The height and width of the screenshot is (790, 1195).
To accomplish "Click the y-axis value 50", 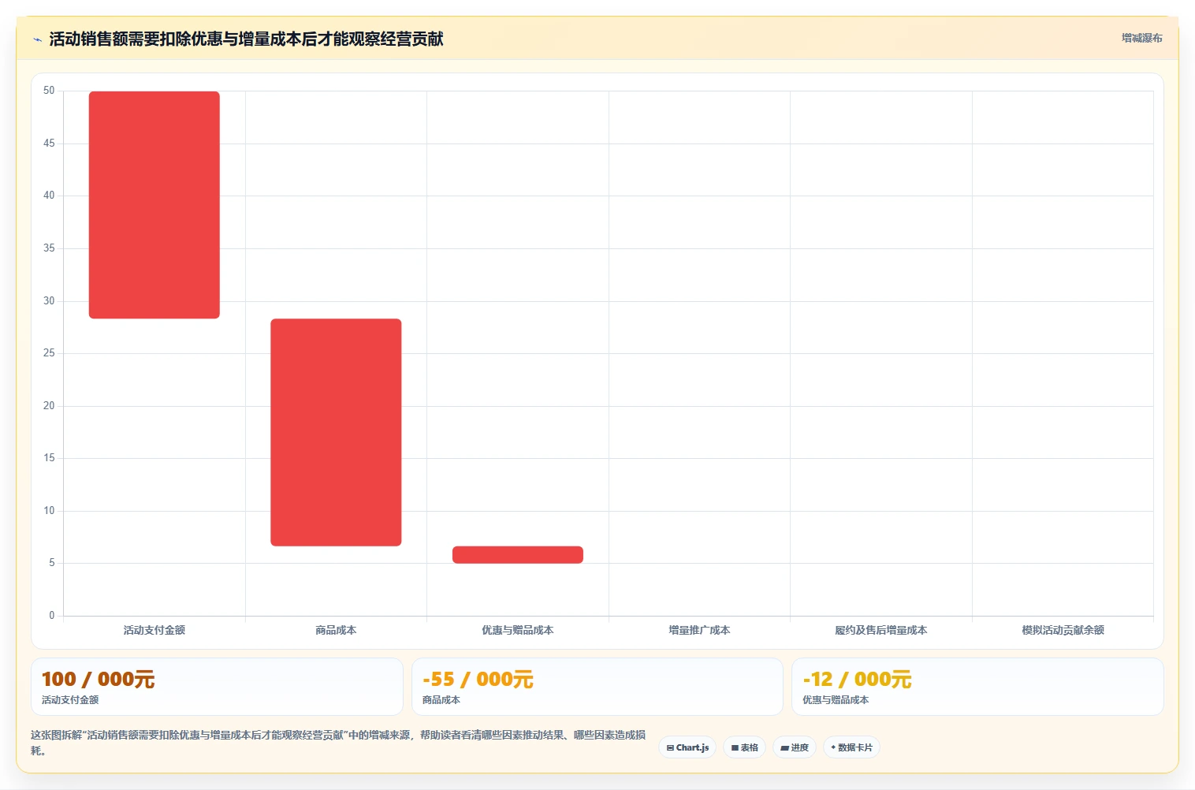I will (x=49, y=91).
